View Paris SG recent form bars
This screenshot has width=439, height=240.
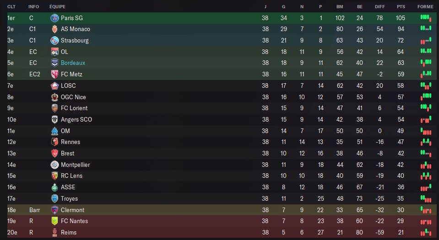pos(426,17)
